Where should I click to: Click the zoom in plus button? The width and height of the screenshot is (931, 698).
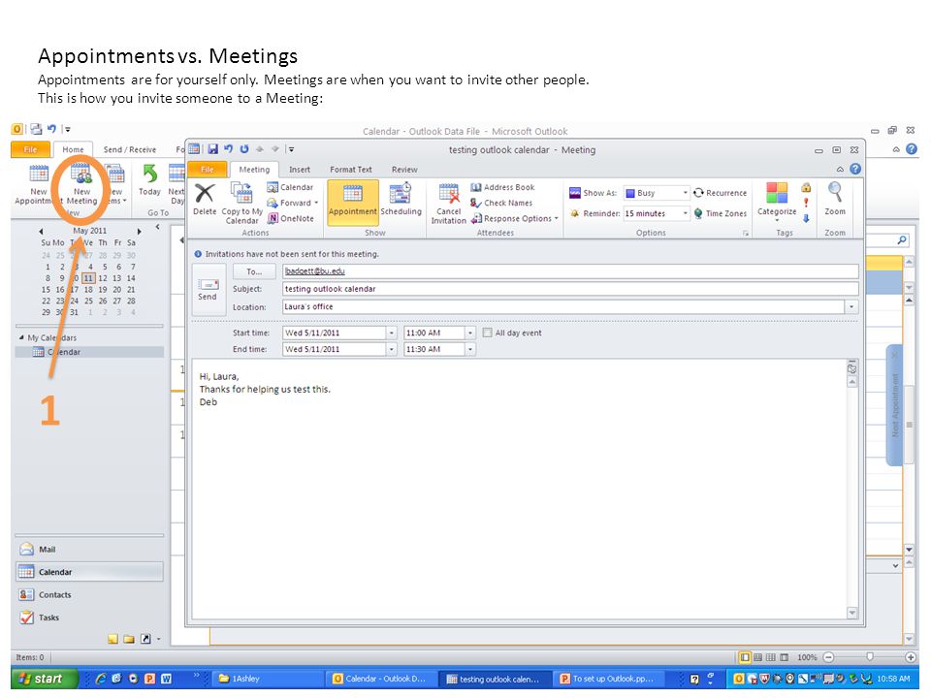click(911, 657)
